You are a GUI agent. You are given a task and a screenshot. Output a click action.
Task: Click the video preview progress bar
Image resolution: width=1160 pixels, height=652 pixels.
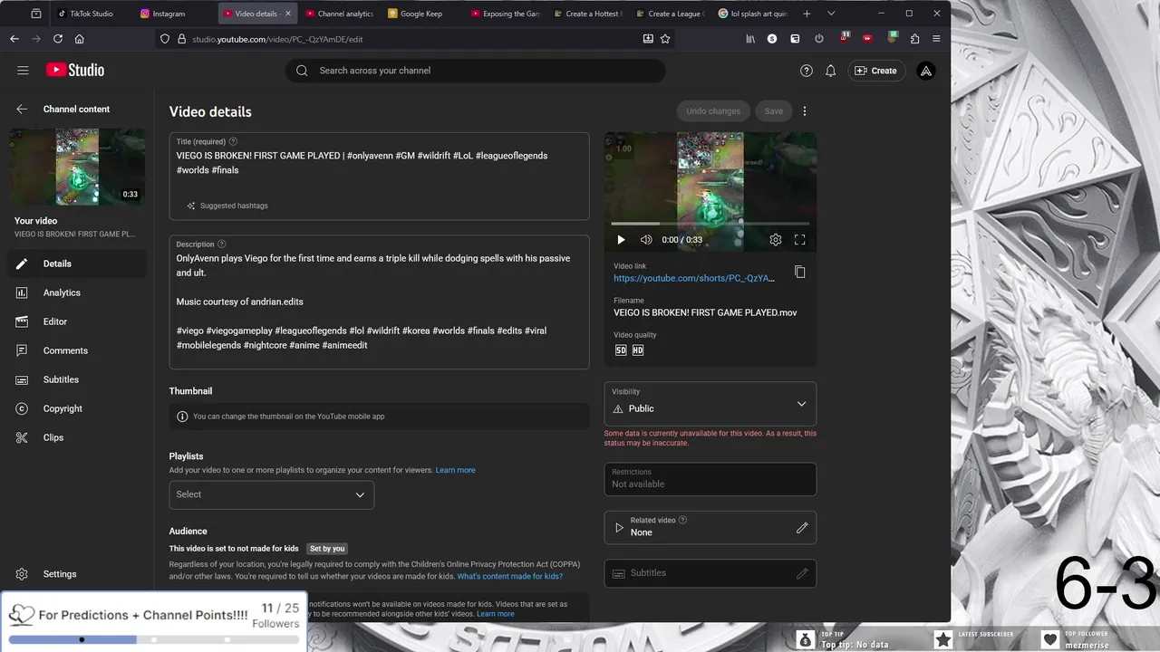[x=710, y=223]
